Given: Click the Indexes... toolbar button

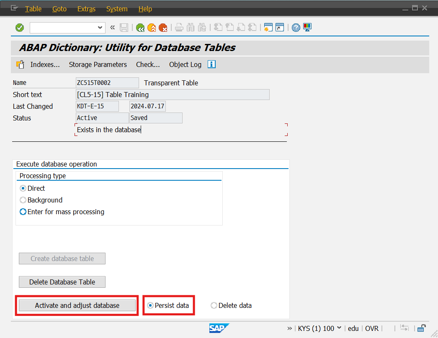Looking at the screenshot, I should click(45, 64).
